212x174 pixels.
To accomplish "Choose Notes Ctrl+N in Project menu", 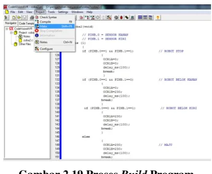I will (55, 42).
